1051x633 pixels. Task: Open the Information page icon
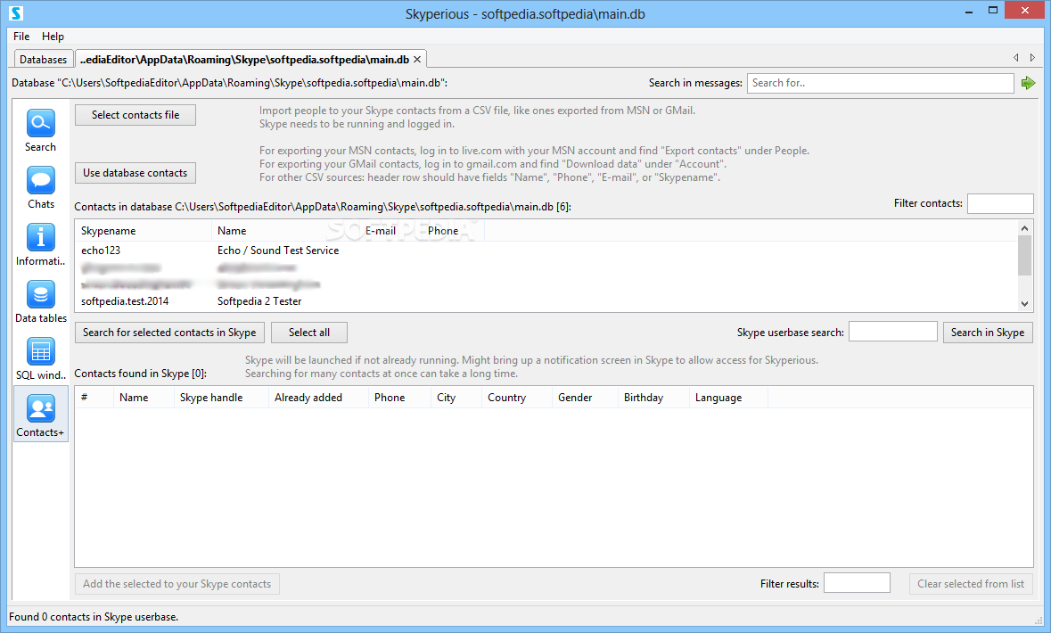coord(40,237)
